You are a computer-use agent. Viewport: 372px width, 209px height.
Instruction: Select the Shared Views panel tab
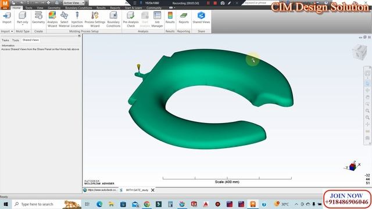(31, 40)
